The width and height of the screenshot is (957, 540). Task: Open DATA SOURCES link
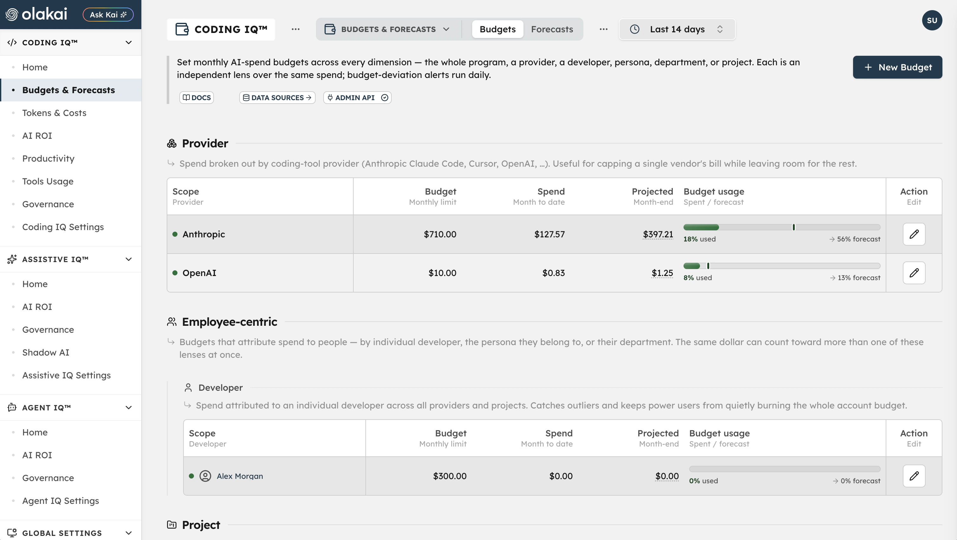[x=277, y=97]
